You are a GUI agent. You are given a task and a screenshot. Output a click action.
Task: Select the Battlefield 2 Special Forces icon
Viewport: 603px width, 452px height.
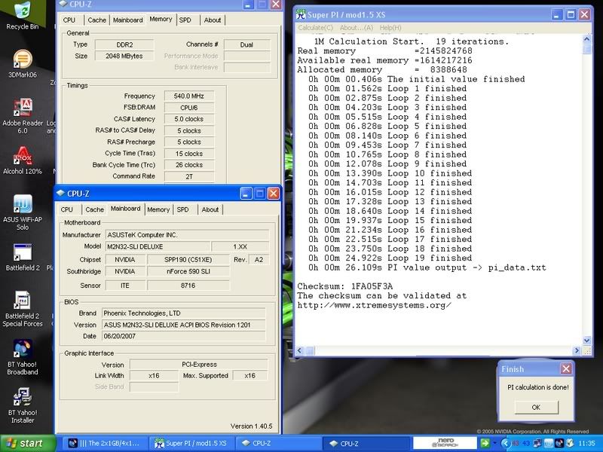tap(23, 310)
